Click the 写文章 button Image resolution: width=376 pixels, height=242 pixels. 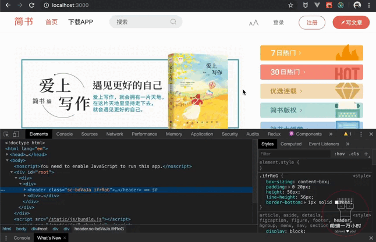[x=351, y=23]
